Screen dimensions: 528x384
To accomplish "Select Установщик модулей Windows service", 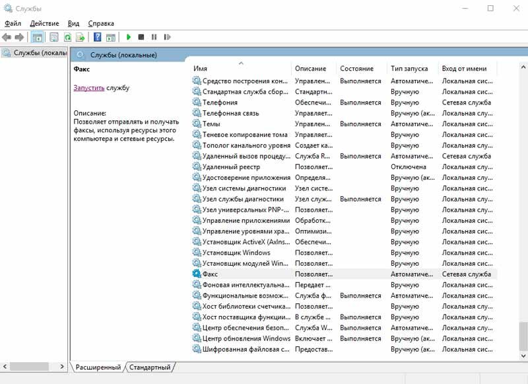I will pyautogui.click(x=343, y=263).
